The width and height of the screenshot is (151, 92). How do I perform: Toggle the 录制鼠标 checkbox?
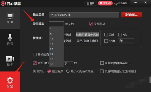tap(91, 24)
